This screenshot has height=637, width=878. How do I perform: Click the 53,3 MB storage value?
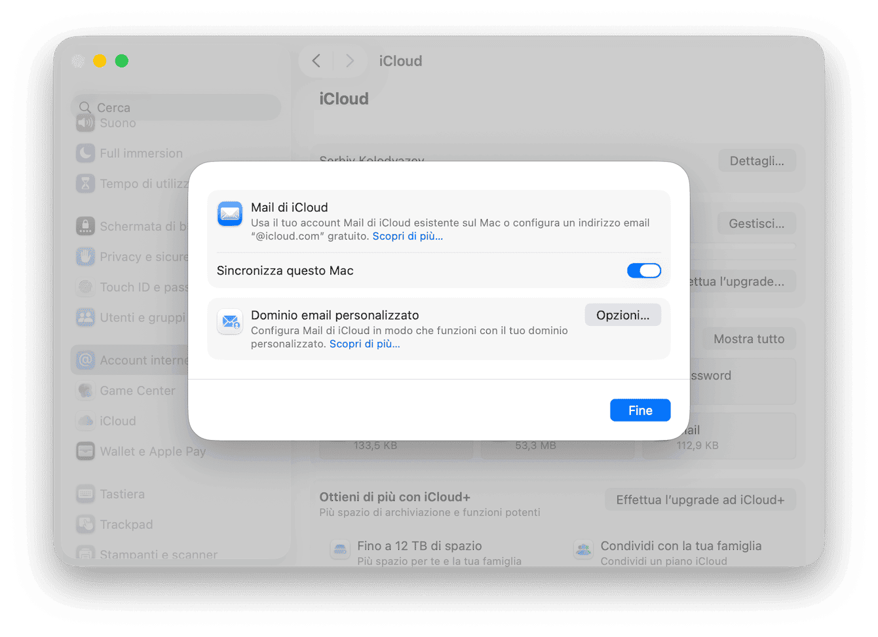535,446
